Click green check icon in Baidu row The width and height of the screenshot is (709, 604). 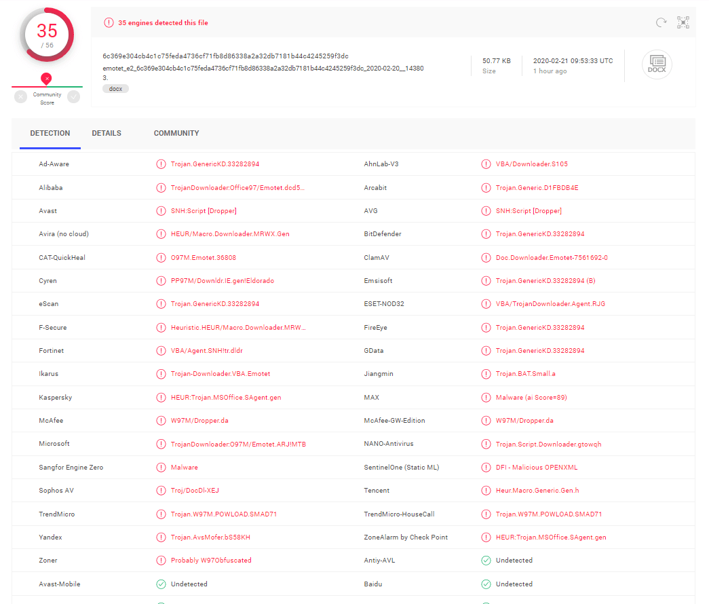486,584
